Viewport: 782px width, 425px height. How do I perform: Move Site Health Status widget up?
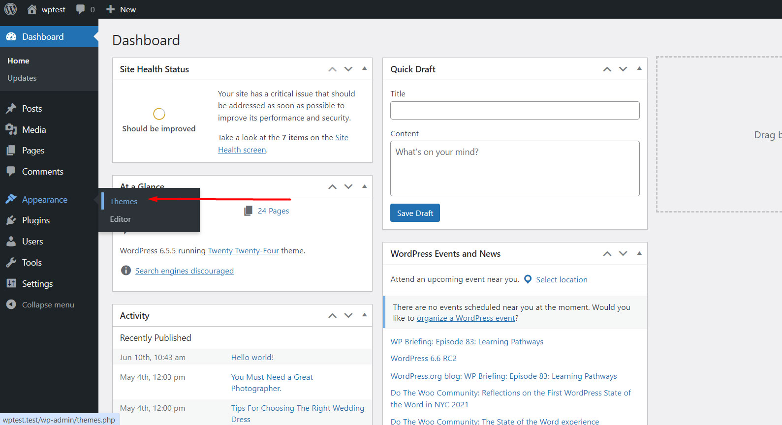point(333,69)
